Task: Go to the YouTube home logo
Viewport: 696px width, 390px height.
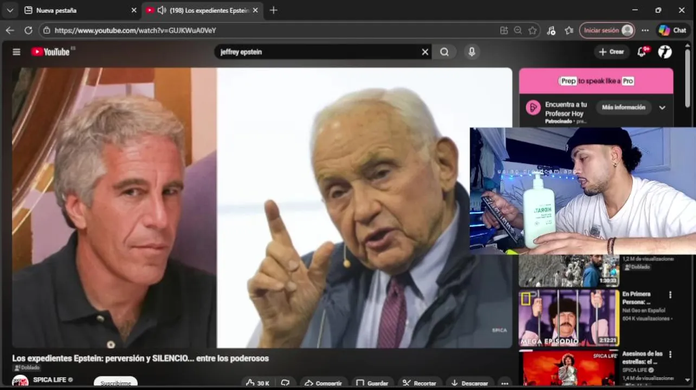Action: tap(50, 52)
